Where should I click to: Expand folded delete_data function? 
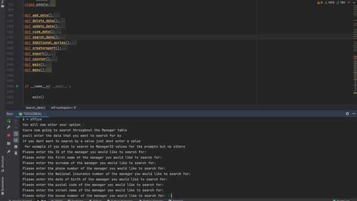(62, 21)
